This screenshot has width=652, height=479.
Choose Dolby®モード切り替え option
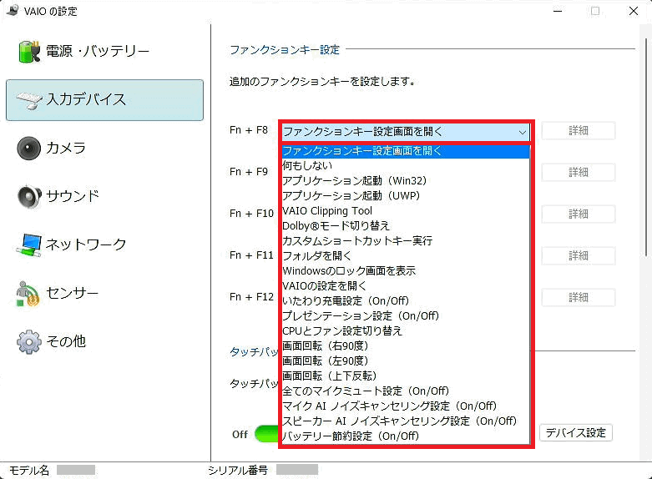406,226
